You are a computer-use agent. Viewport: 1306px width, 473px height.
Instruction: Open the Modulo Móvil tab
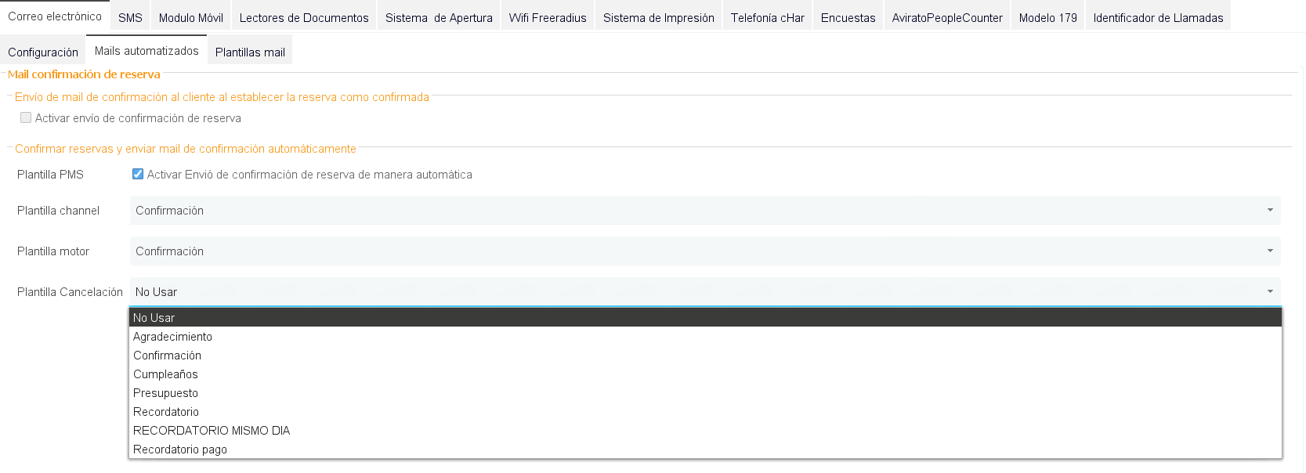(x=191, y=17)
